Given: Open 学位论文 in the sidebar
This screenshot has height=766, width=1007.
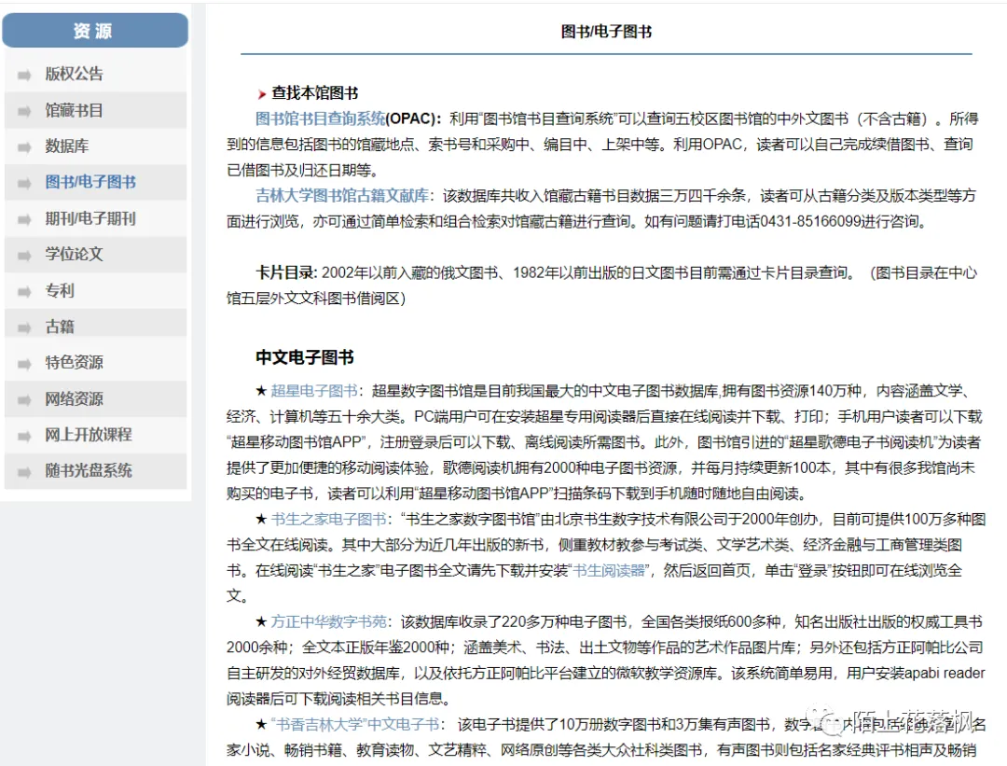Looking at the screenshot, I should (x=74, y=255).
